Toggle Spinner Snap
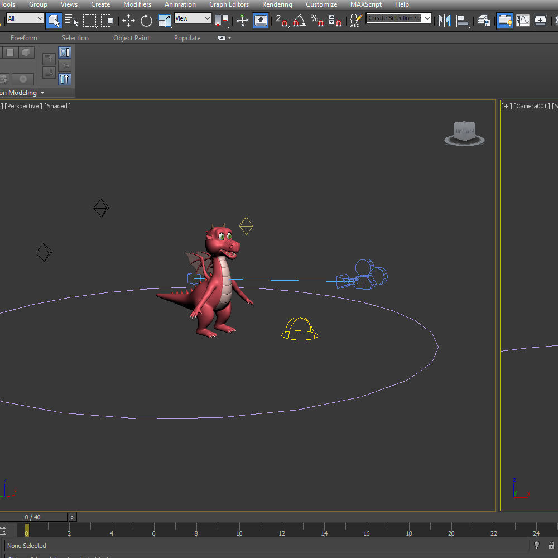Image resolution: width=558 pixels, height=558 pixels. click(x=334, y=20)
